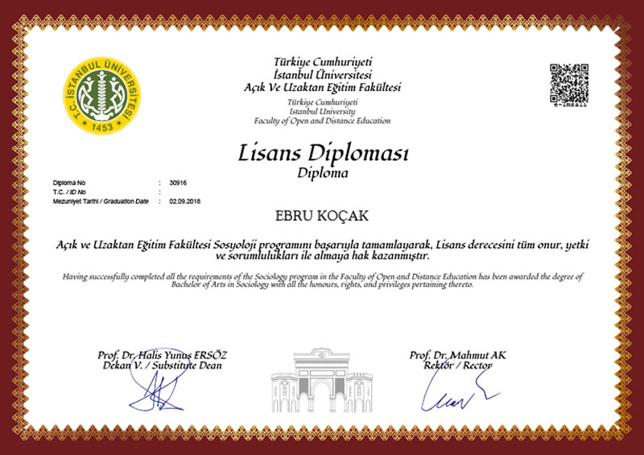The height and width of the screenshot is (455, 644).
Task: Click the 'T.C. / ID No' label
Action: pyautogui.click(x=69, y=192)
